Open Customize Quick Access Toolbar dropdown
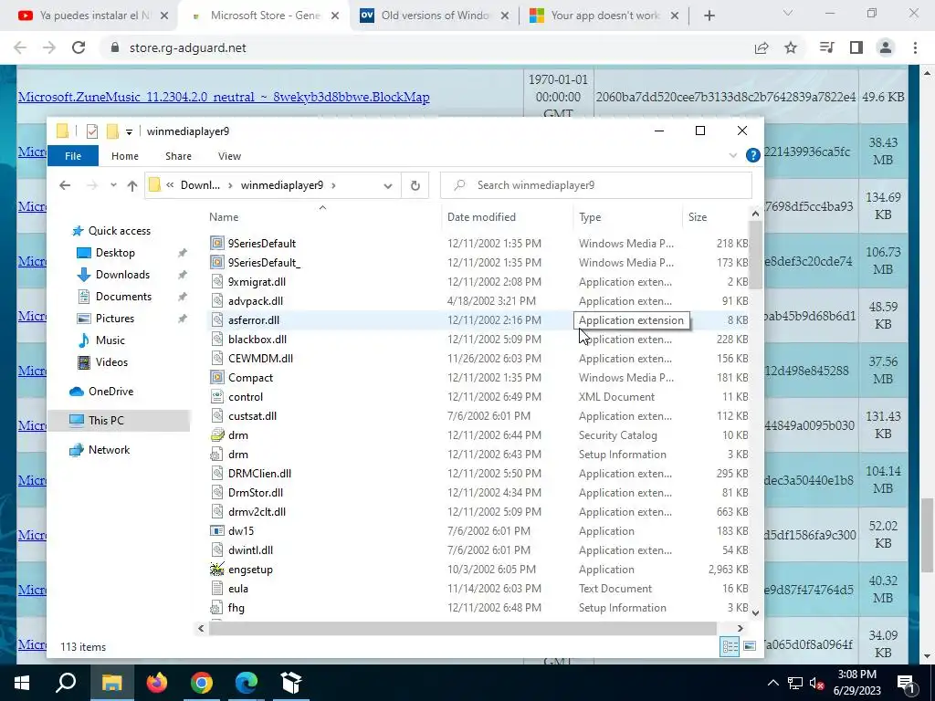The height and width of the screenshot is (701, 935). 129,131
